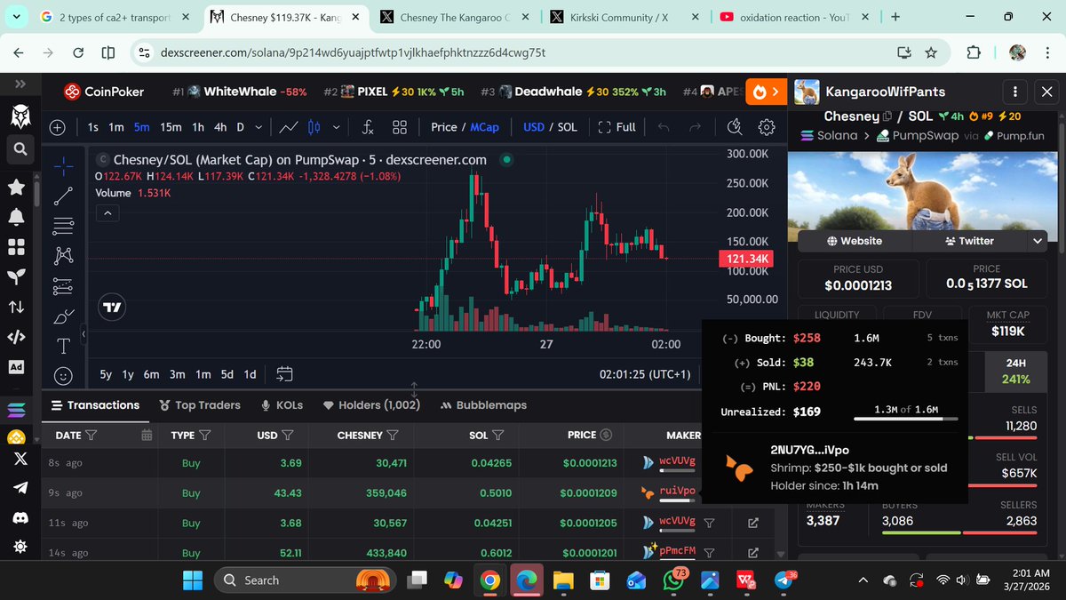The height and width of the screenshot is (600, 1066).
Task: Open the DATE column filter
Action: point(91,436)
